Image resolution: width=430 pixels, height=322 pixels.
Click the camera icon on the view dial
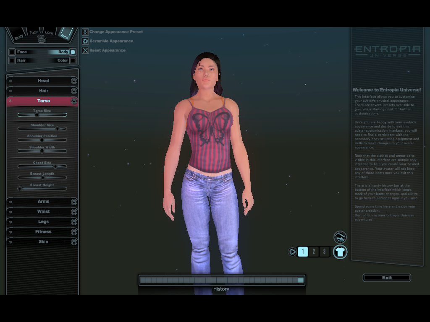41,39
